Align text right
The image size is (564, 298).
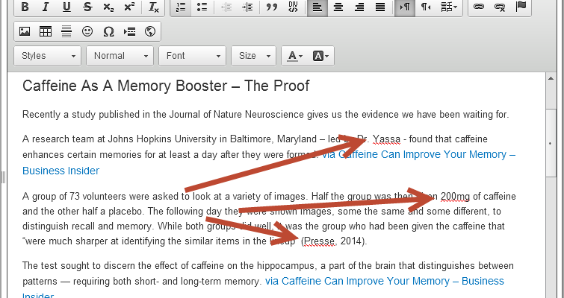359,7
